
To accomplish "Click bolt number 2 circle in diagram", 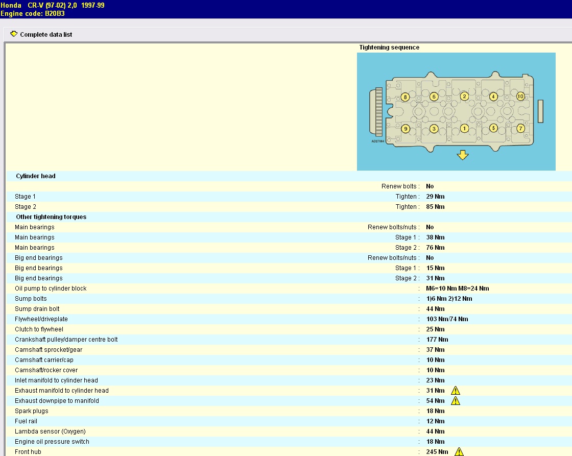I will point(464,96).
